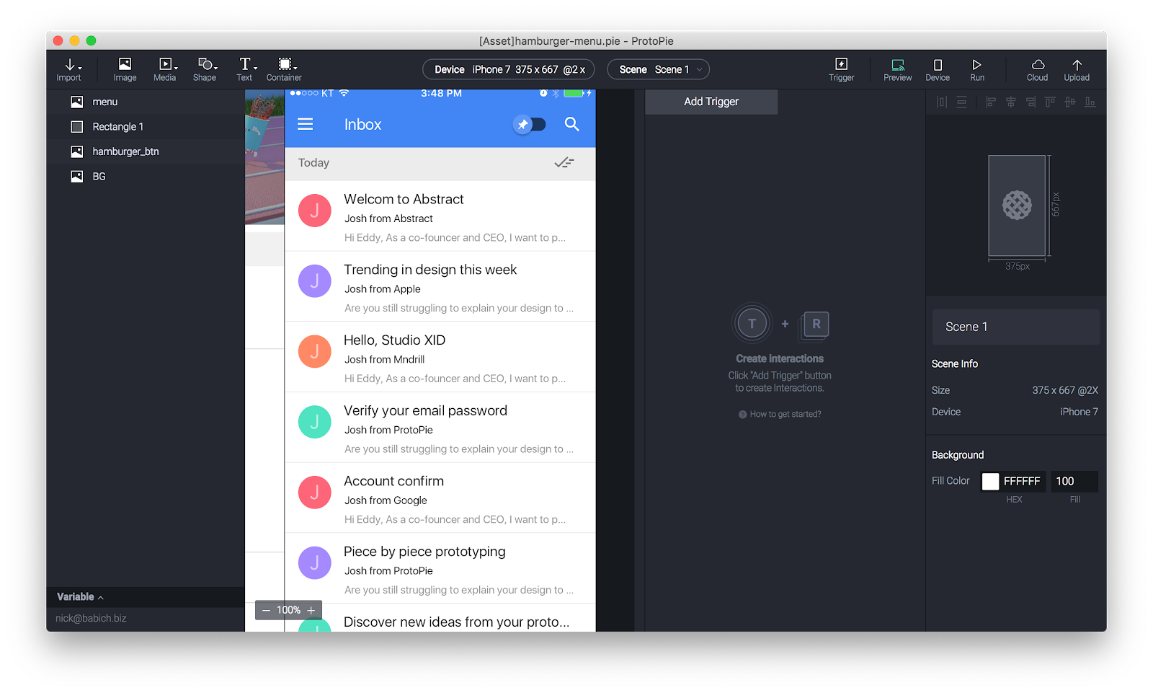Upload the prototype
Image resolution: width=1153 pixels, height=693 pixels.
[1077, 69]
